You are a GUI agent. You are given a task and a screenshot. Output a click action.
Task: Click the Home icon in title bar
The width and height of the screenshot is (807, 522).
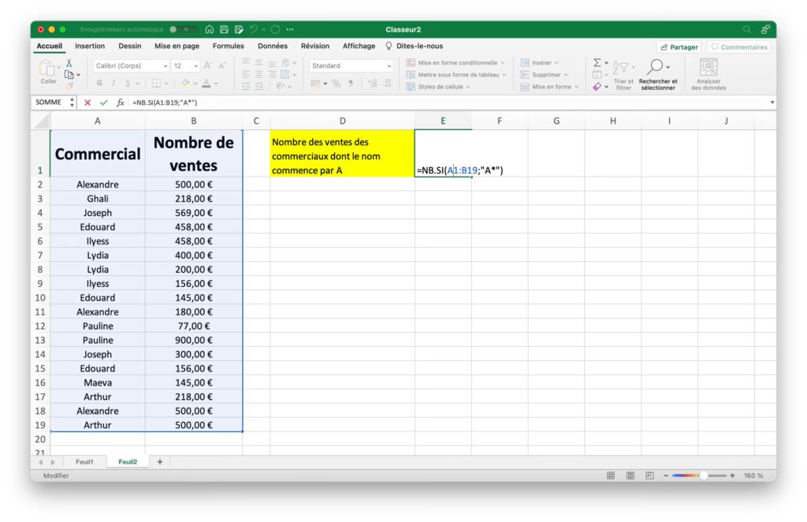209,29
